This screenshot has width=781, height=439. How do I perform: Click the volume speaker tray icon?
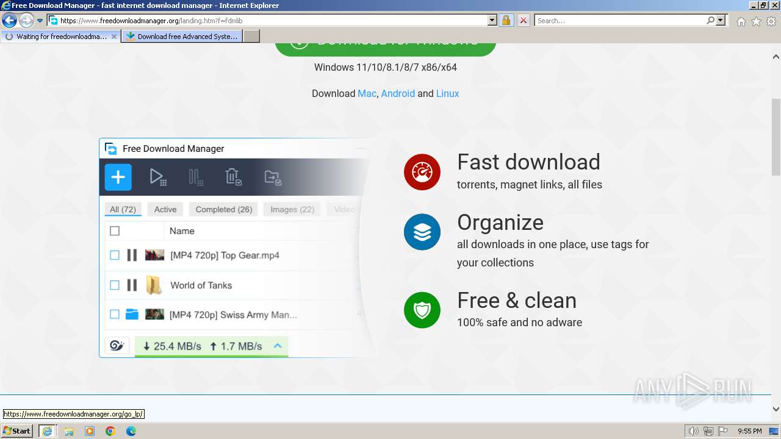point(693,431)
